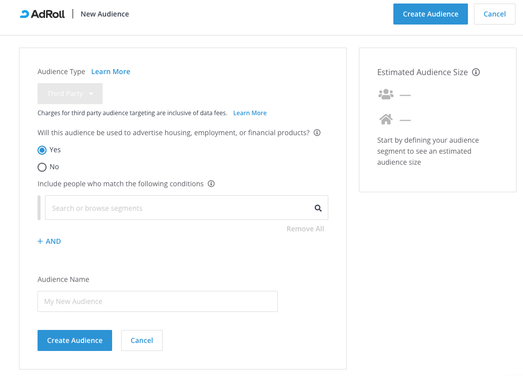Select the No radio button
Image resolution: width=523 pixels, height=376 pixels.
point(42,167)
